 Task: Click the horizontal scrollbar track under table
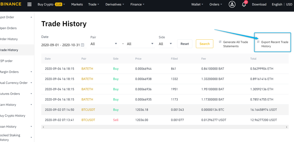(165, 127)
